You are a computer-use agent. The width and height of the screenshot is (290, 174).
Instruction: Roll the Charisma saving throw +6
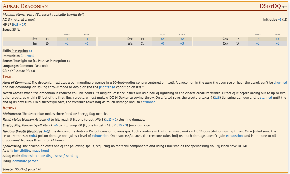pyautogui.click(x=277, y=43)
